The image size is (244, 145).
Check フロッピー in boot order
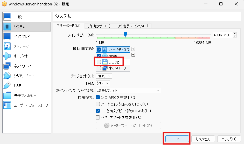pos(99,62)
